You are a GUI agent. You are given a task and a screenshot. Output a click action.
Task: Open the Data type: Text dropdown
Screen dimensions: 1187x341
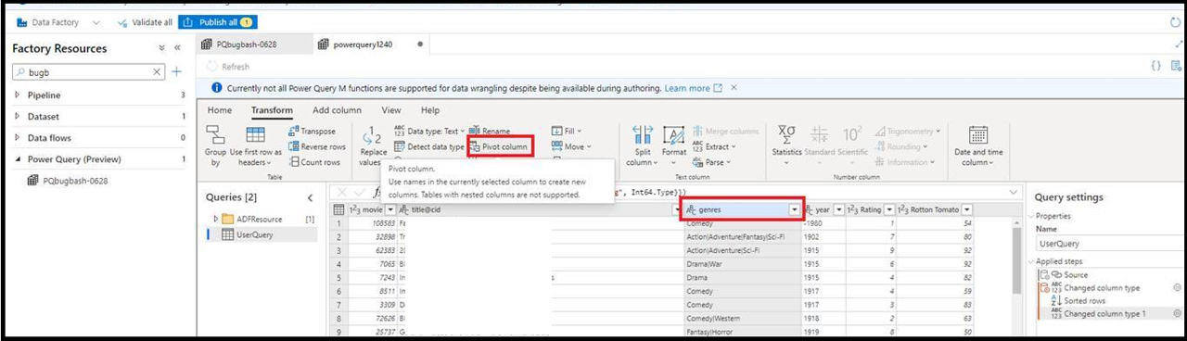pos(428,132)
